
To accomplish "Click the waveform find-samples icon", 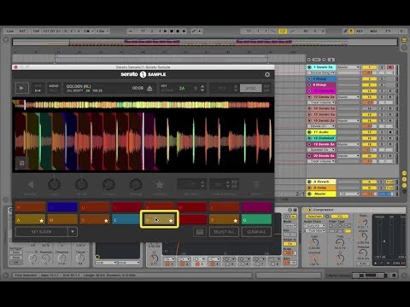I will 22,163.
